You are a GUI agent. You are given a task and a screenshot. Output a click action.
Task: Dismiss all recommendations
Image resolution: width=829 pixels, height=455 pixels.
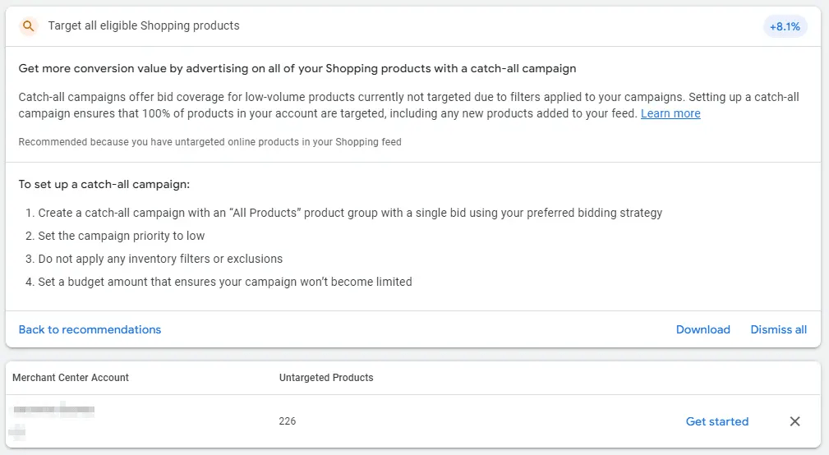778,329
